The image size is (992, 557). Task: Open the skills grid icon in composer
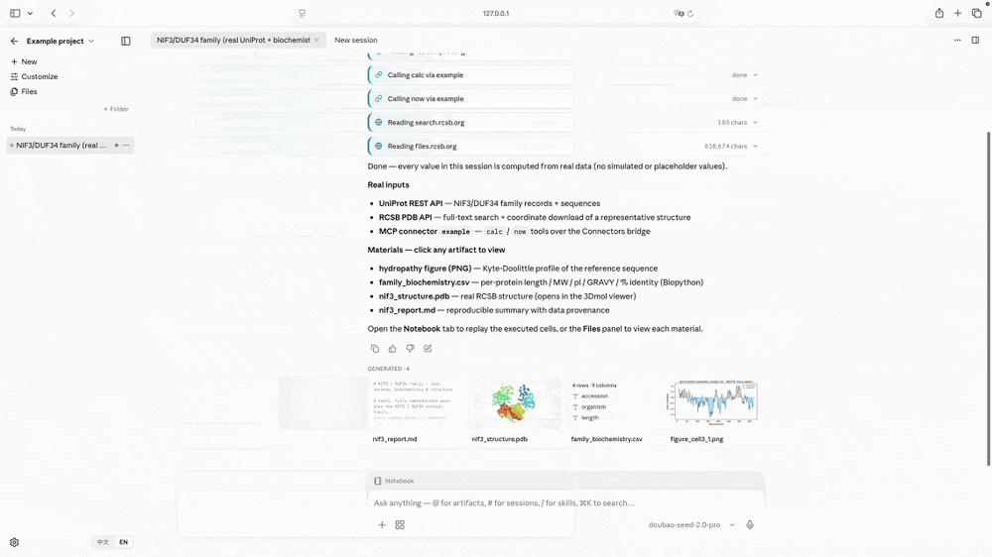400,524
